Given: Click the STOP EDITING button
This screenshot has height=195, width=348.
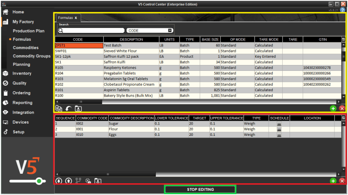Looking at the screenshot, I should click(200, 190).
